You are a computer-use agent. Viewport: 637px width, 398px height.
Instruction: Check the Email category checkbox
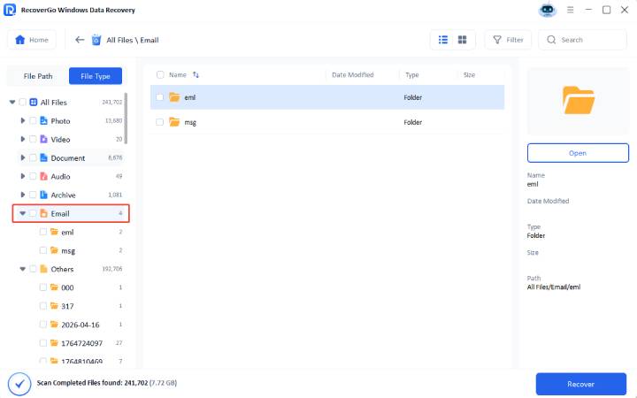tap(33, 214)
